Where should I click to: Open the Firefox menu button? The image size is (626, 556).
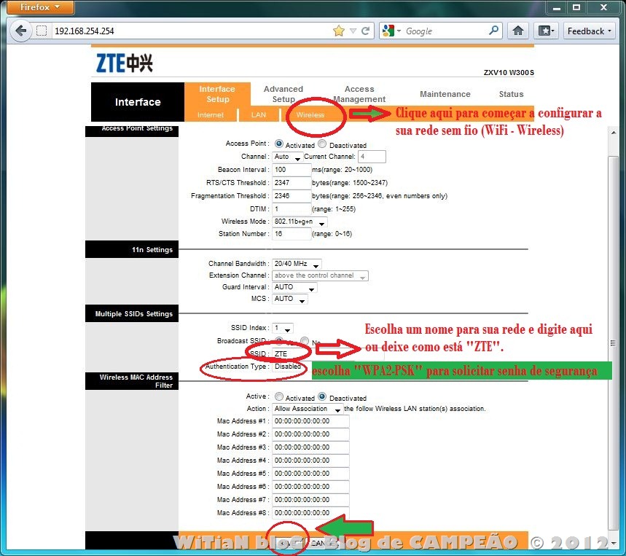40,7
